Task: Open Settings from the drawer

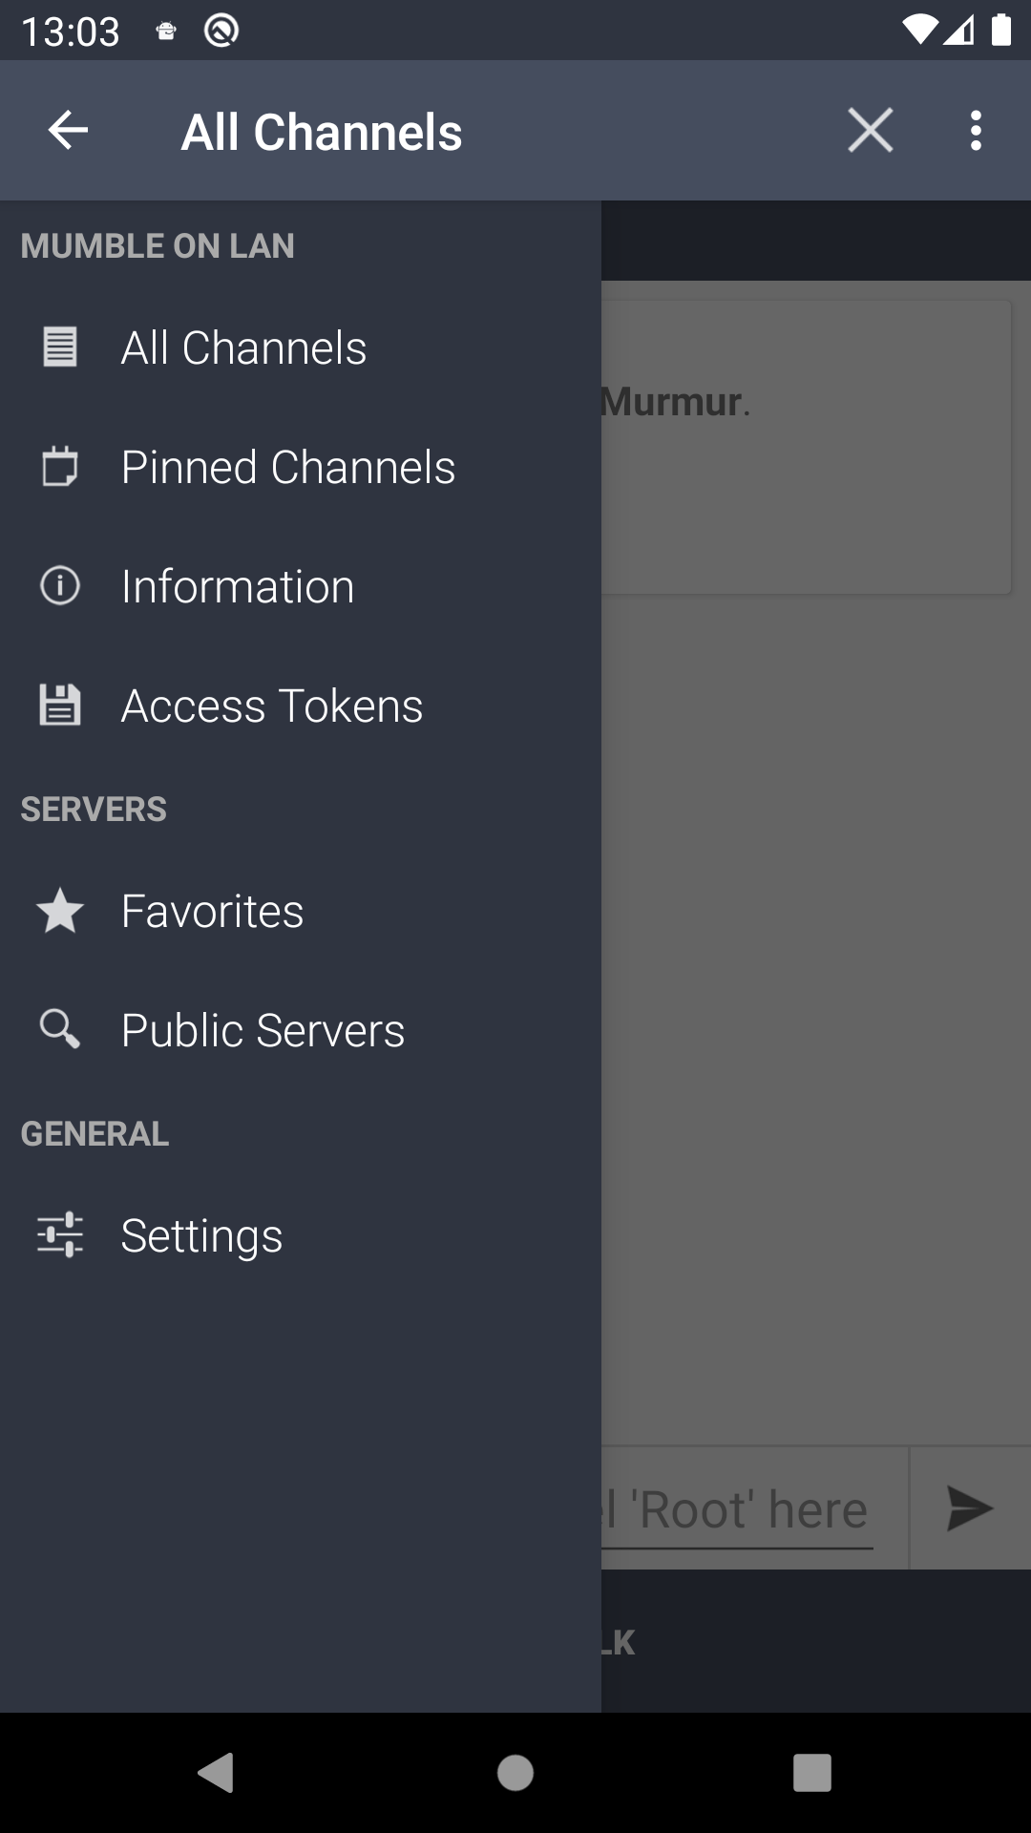Action: (x=202, y=1235)
